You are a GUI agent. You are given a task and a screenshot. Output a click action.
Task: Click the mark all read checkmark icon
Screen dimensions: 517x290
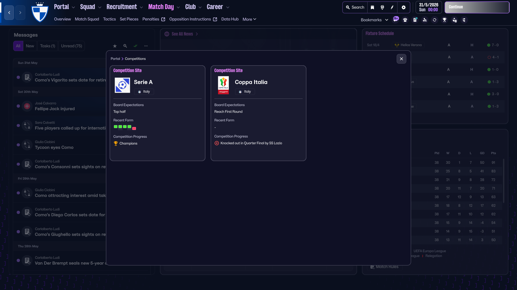[135, 46]
